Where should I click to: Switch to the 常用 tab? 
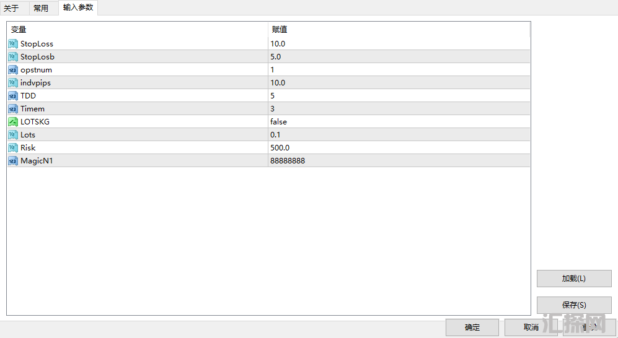41,9
